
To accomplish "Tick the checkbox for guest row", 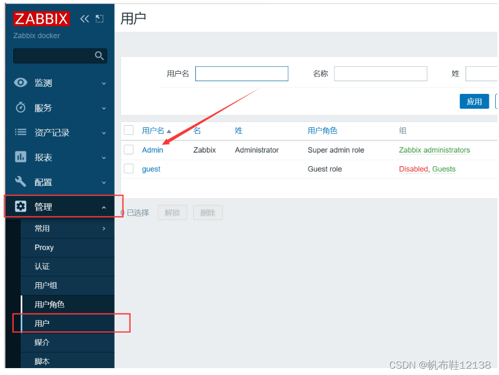I will click(x=128, y=169).
